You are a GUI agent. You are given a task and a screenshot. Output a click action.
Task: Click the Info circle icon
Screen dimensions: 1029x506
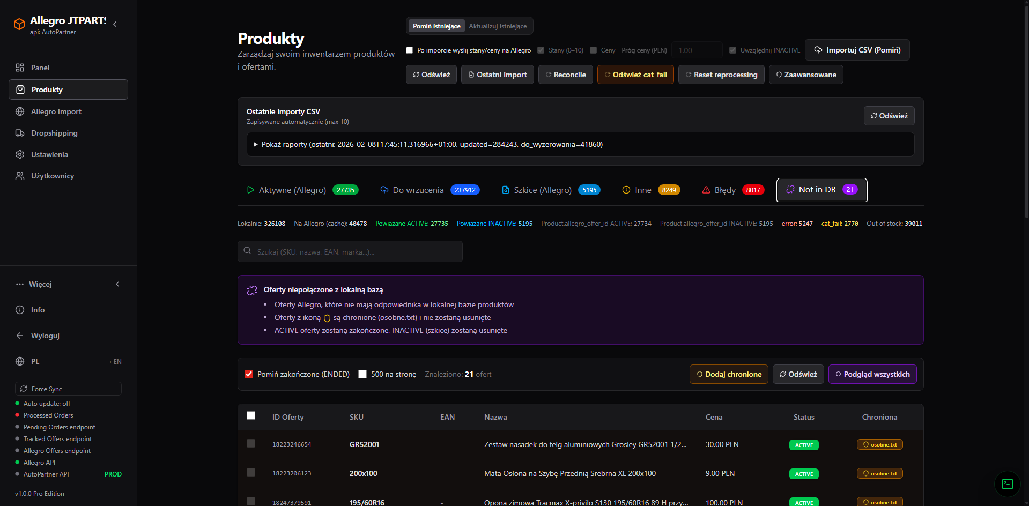[x=20, y=310]
